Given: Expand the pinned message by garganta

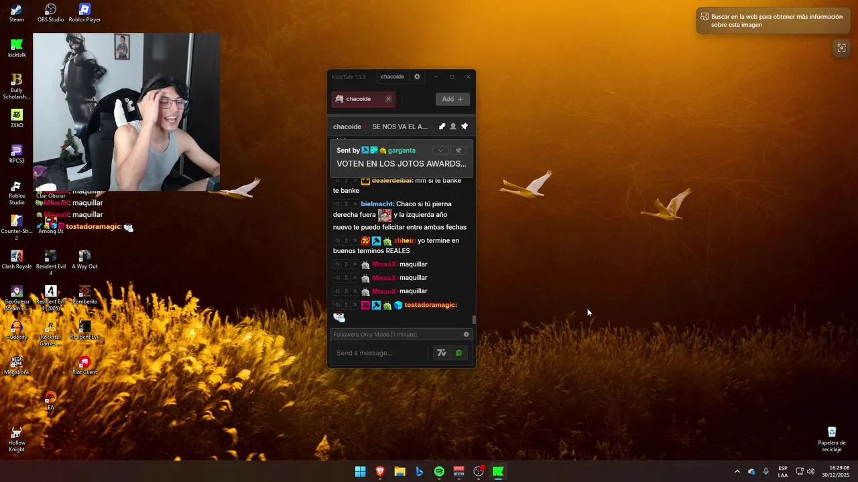Looking at the screenshot, I should [440, 151].
